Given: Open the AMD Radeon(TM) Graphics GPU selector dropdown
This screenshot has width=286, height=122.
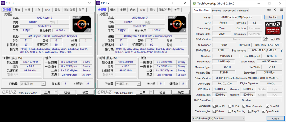Looking at the screenshot, I should pyautogui.click(x=219, y=118).
